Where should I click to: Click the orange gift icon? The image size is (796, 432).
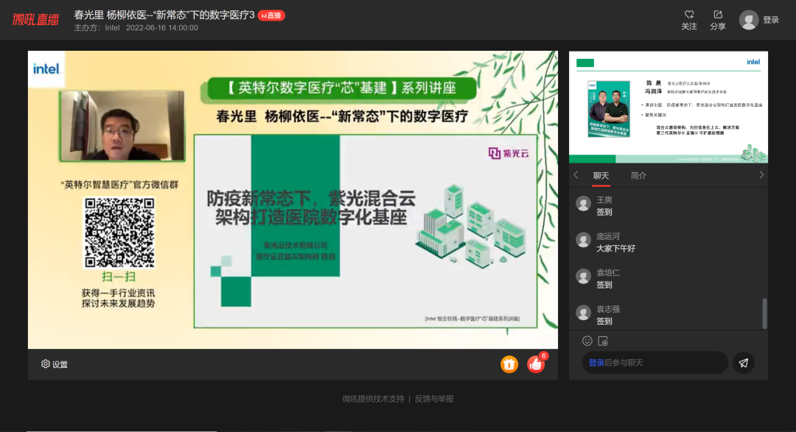point(509,364)
